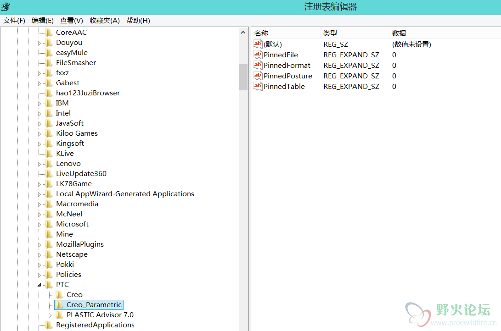The width and height of the screenshot is (501, 331).
Task: Click the Policies folder icon
Action: pos(49,275)
